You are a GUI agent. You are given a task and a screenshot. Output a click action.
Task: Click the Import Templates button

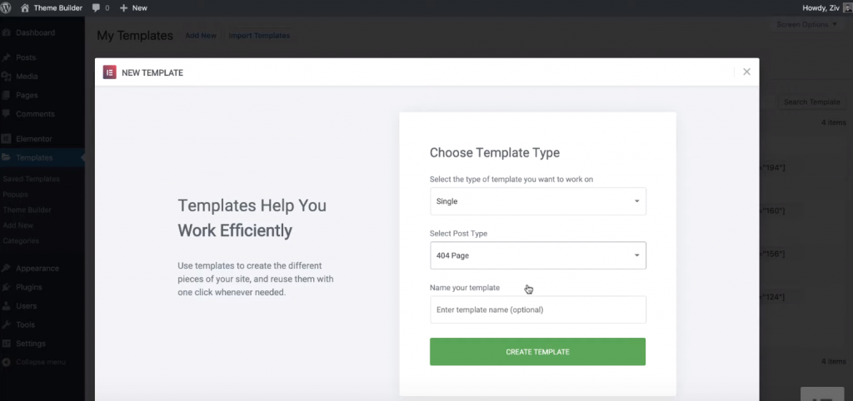(x=259, y=36)
